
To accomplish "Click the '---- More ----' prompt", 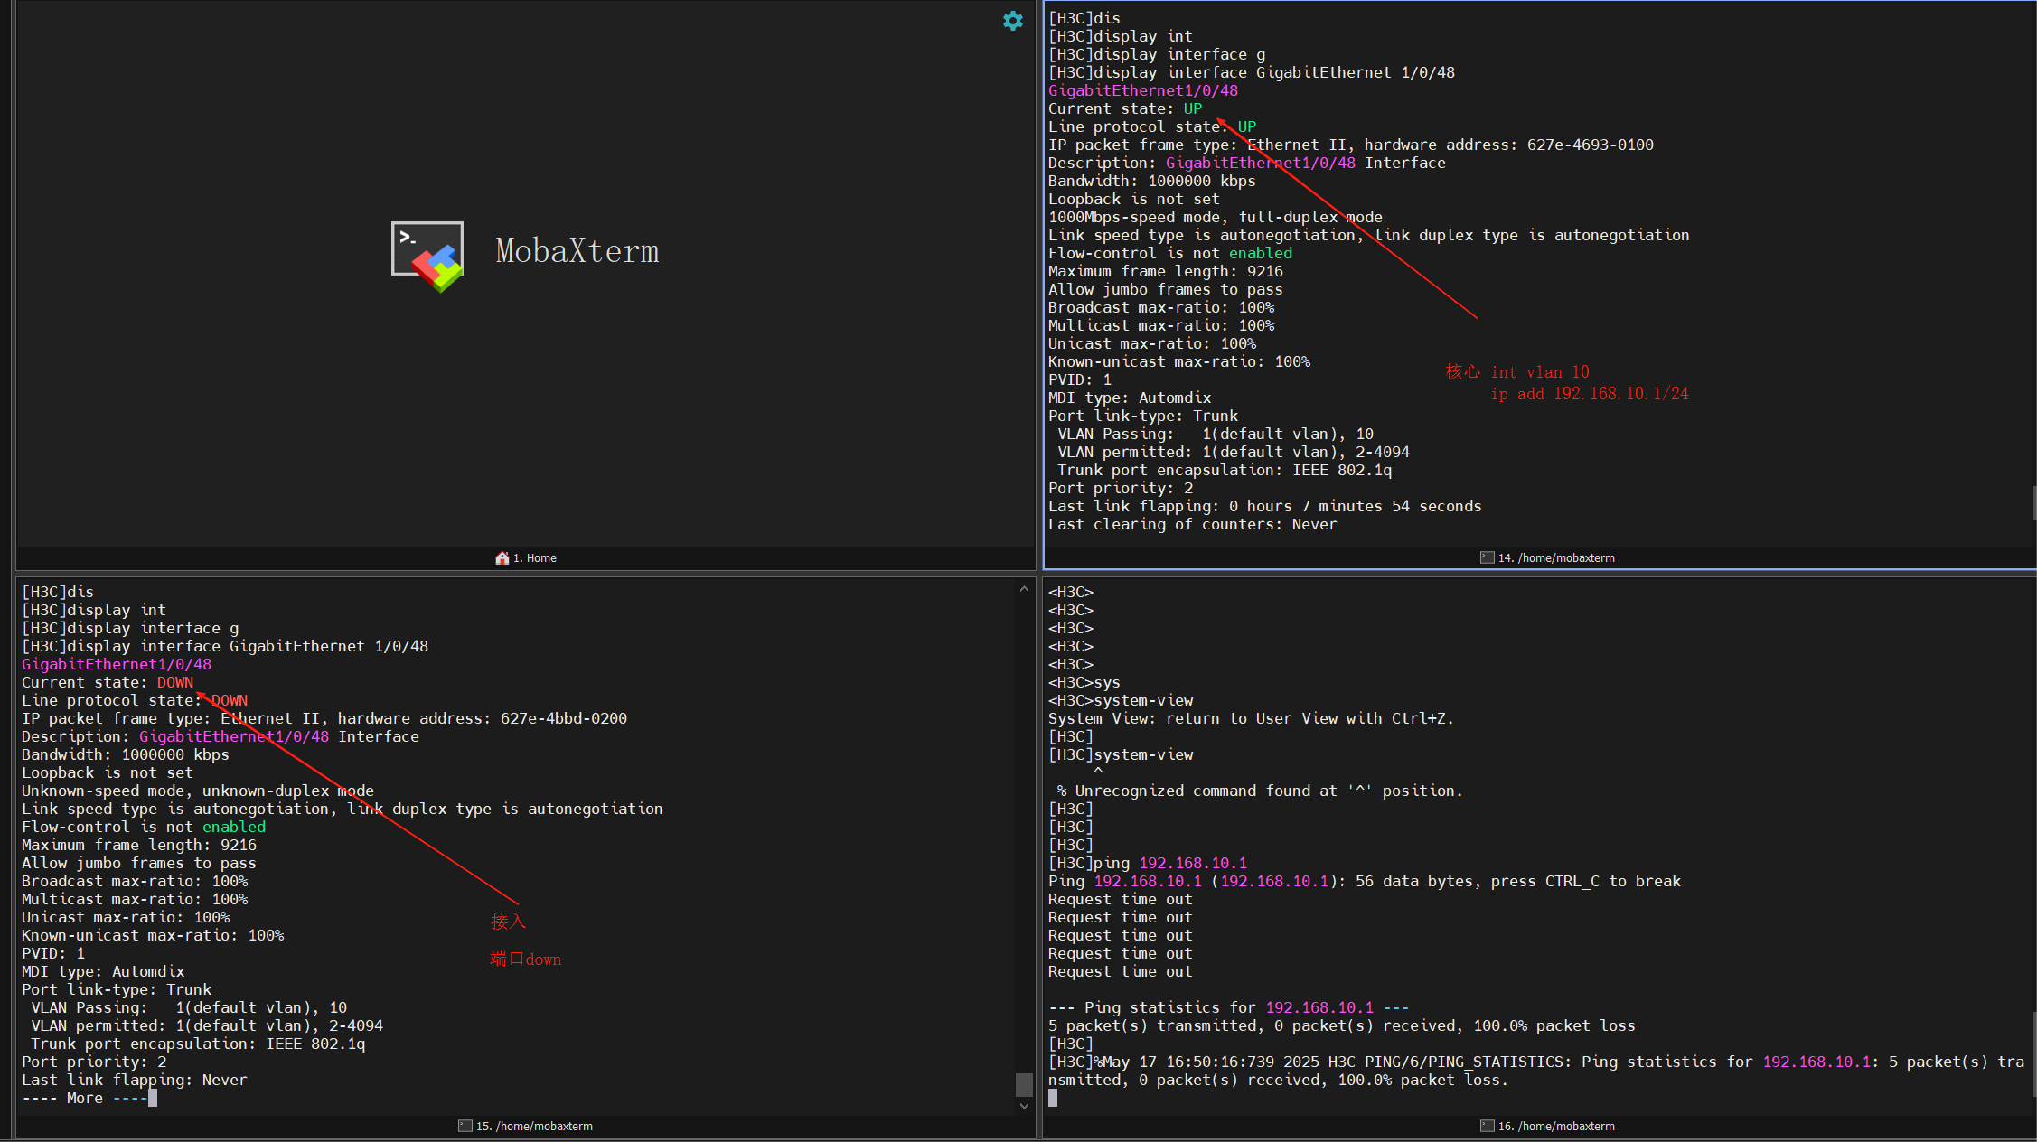I will 84,1098.
